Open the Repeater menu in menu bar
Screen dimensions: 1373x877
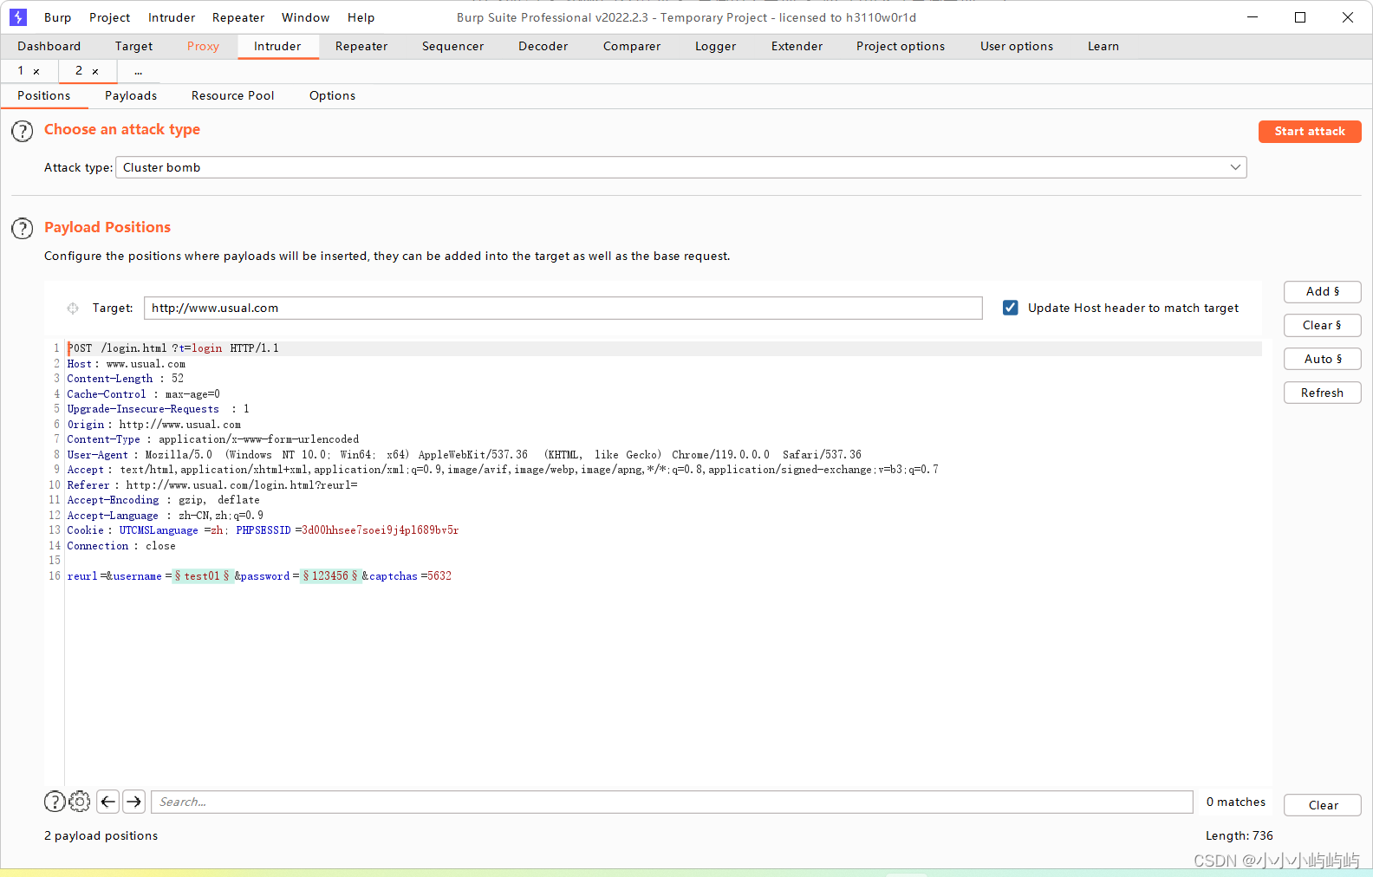[238, 17]
